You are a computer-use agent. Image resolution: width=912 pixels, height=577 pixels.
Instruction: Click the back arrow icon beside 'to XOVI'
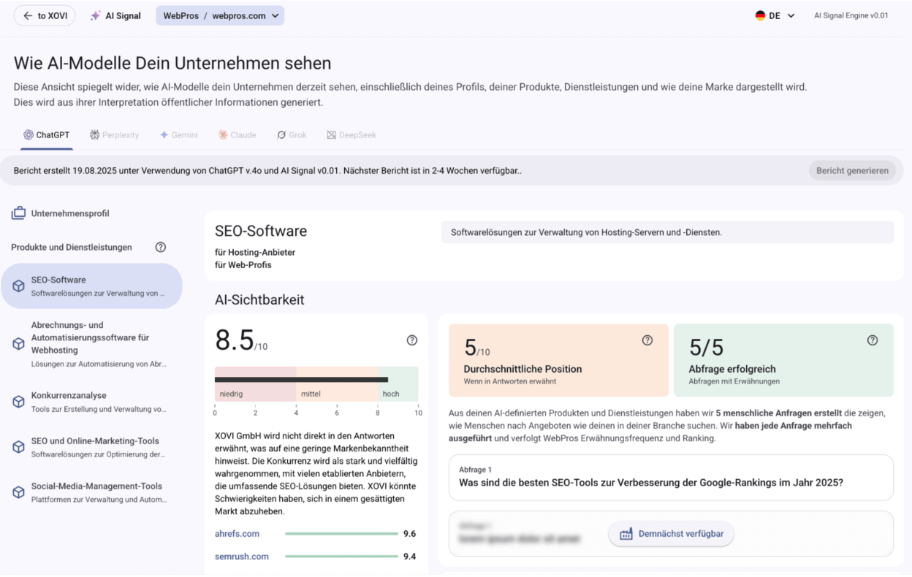(x=28, y=16)
